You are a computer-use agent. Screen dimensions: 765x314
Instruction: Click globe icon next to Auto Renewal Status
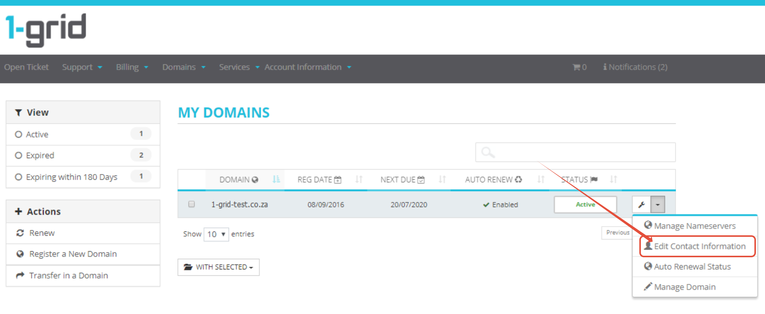click(x=648, y=266)
